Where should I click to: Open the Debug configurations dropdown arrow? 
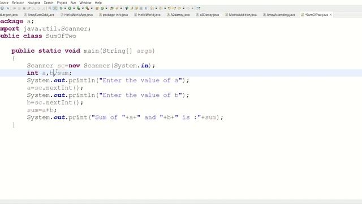tap(65, 8)
